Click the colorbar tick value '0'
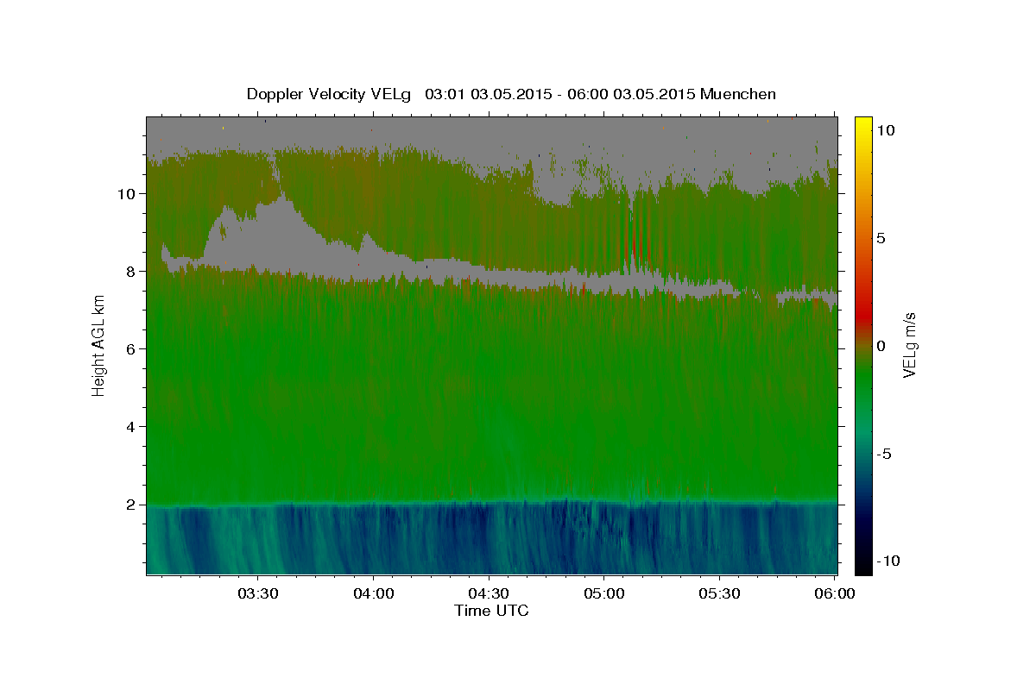Viewport: 1036px width, 690px height. click(x=881, y=346)
